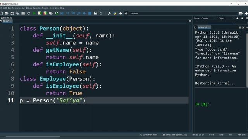Open the file switcher list icon

pos(23,14)
